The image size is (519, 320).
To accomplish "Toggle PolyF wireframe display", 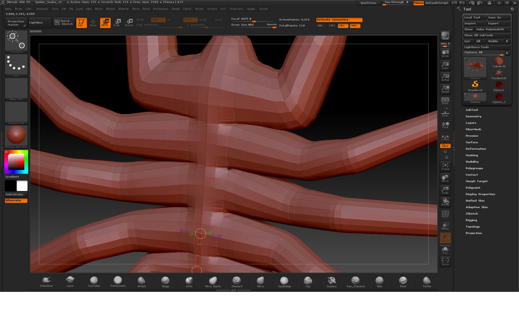I will point(445,214).
